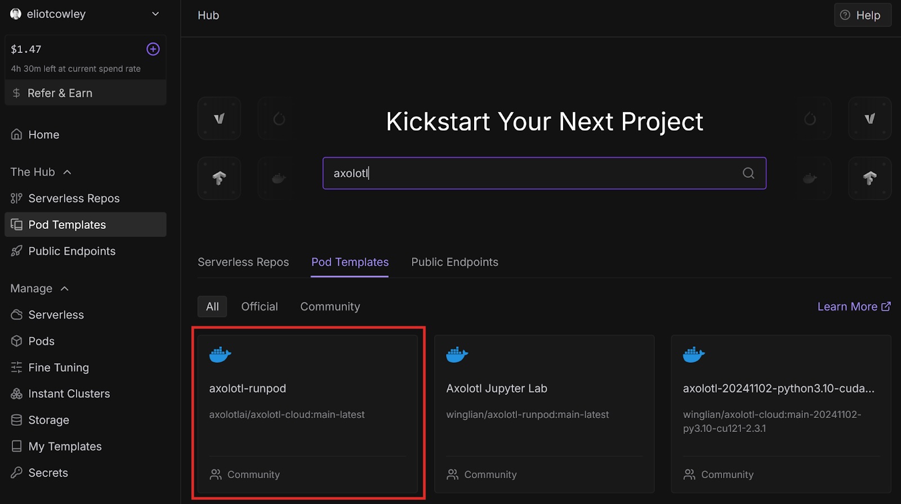Switch to the Public Endpoints tab
This screenshot has width=901, height=504.
click(x=454, y=262)
